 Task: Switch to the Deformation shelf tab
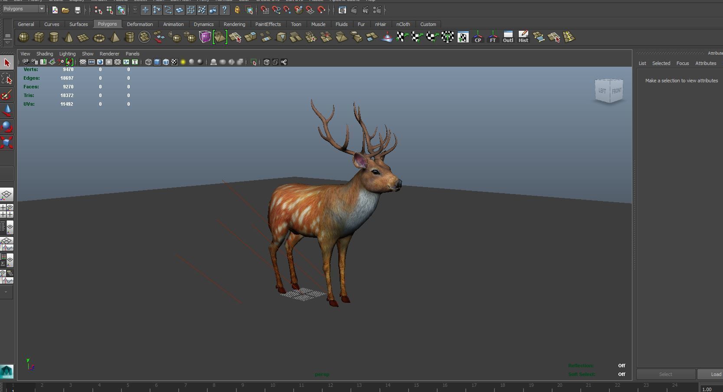pos(140,24)
